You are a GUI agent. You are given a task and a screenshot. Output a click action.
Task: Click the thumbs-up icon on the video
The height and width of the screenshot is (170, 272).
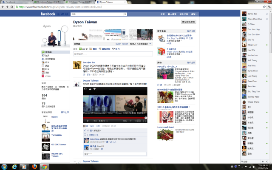click(90, 89)
